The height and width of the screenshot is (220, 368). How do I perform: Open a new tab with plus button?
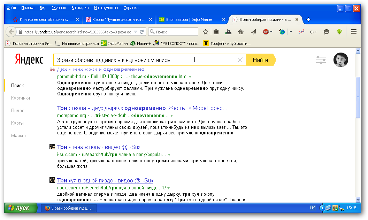[308, 19]
